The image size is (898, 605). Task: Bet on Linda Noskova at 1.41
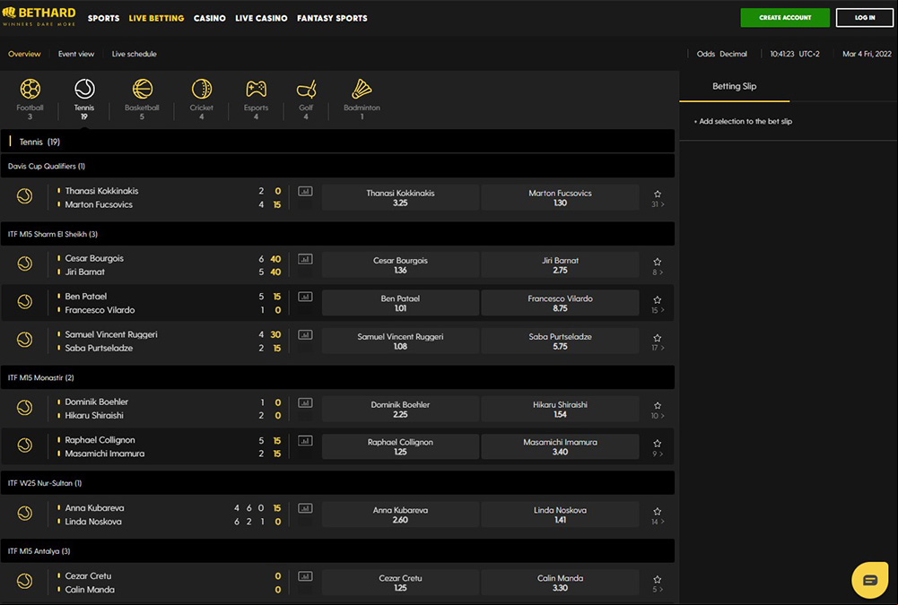click(x=560, y=514)
